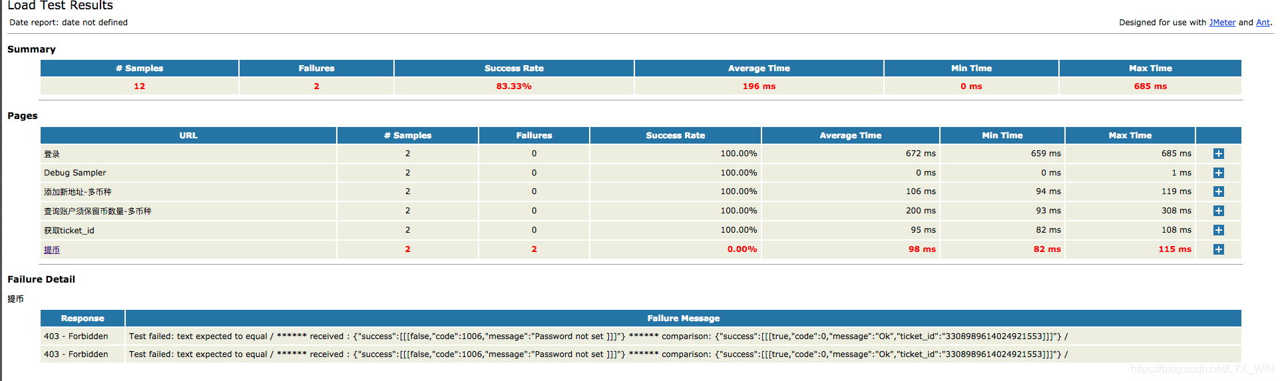1280x381 pixels.
Task: Click the Load Test Results title
Action: point(60,5)
